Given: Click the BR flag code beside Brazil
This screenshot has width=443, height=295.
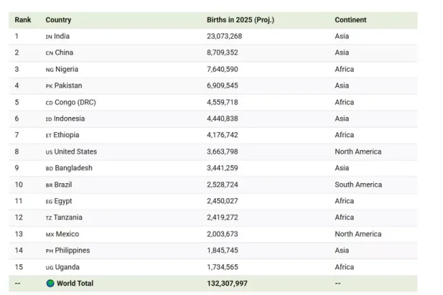Looking at the screenshot, I should click(49, 186).
